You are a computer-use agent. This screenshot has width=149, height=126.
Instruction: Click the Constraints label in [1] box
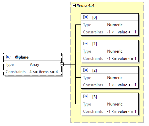(93, 59)
